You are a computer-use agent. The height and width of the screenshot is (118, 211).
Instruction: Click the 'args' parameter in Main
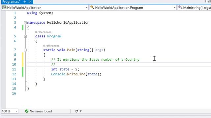(99, 50)
